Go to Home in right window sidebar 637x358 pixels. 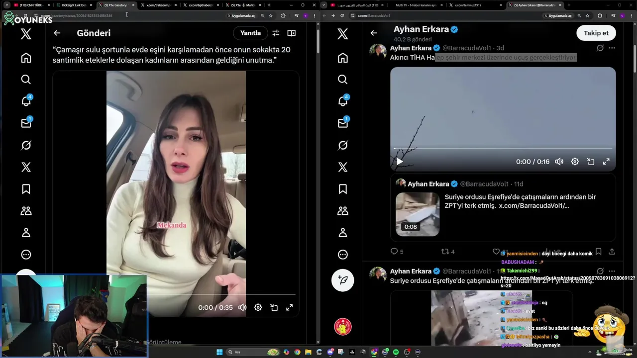pos(343,58)
